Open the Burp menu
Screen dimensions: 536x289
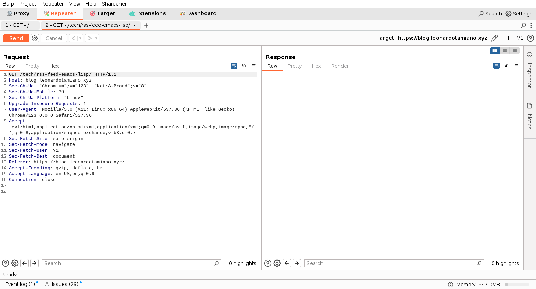pos(8,4)
